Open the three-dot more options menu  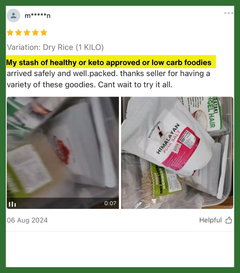pyautogui.click(x=229, y=13)
